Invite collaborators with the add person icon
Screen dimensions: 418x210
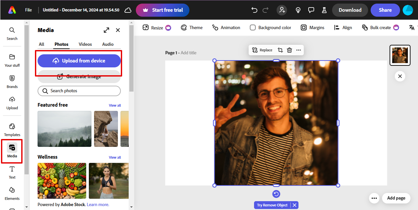click(282, 10)
